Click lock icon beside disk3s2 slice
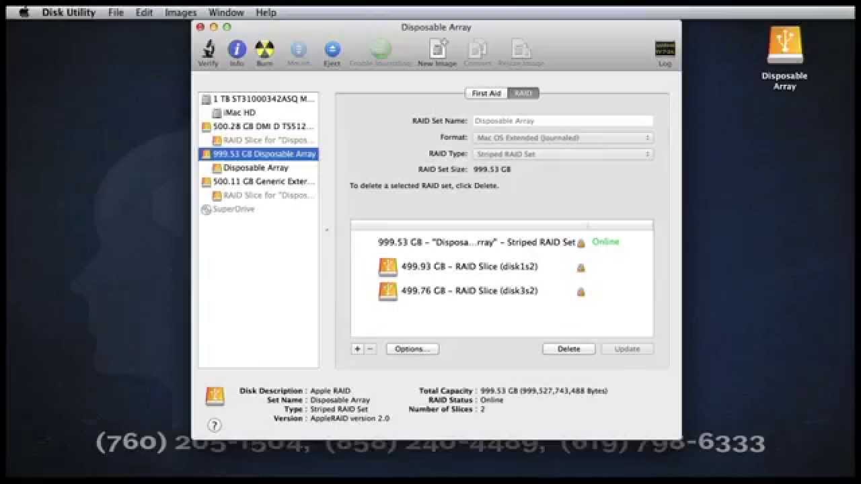The width and height of the screenshot is (861, 484). [581, 292]
